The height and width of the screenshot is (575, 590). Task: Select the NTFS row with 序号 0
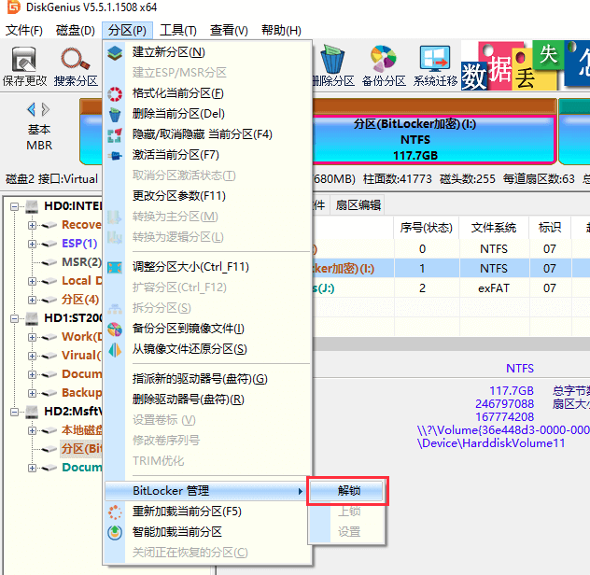[451, 249]
